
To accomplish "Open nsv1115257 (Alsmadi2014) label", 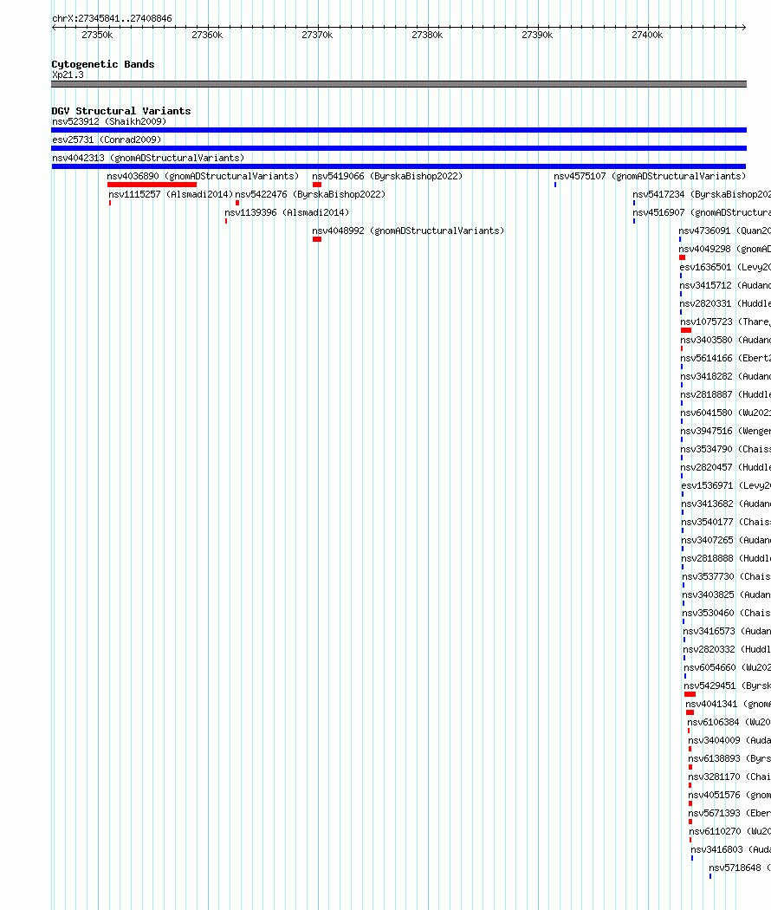I will tap(171, 194).
